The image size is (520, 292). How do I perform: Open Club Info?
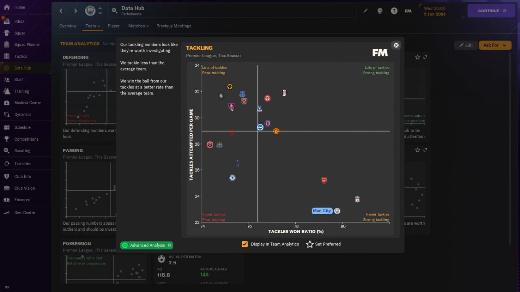point(23,177)
